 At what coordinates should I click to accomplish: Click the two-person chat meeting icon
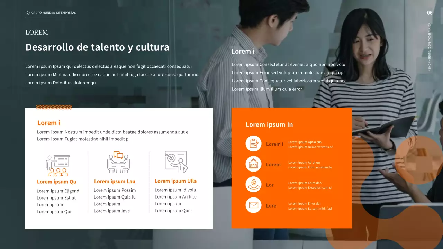118,162
